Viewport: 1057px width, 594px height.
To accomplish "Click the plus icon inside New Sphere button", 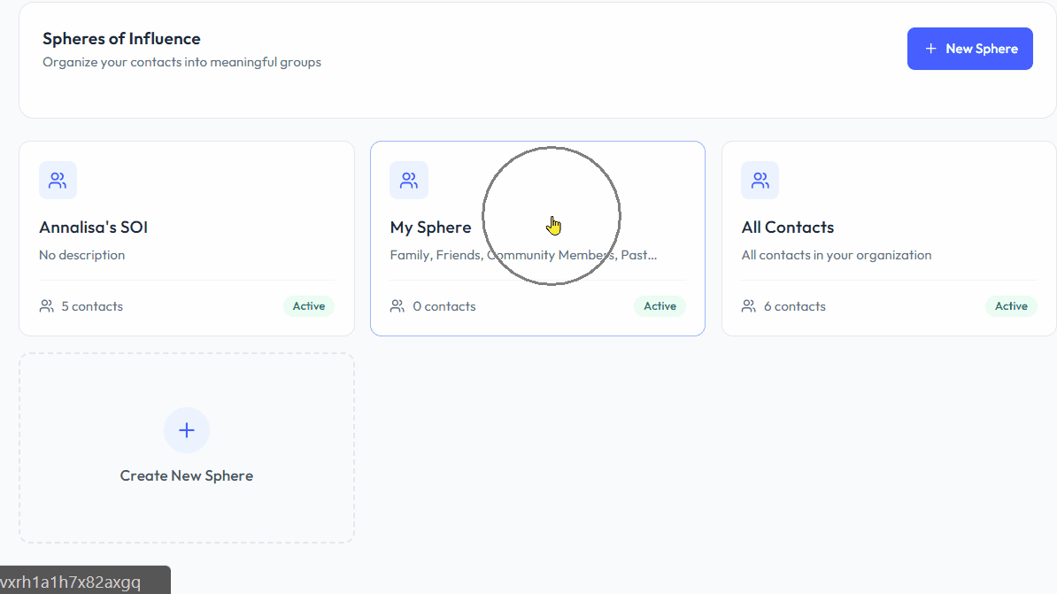I will tap(930, 49).
